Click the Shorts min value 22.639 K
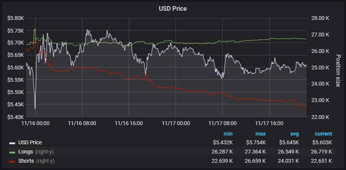 click(x=222, y=161)
